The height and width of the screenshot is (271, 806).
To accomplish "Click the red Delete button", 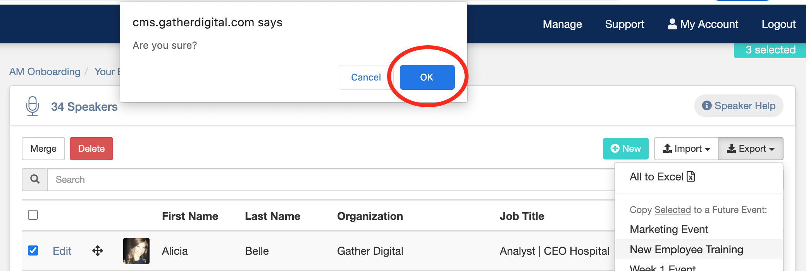I will click(91, 149).
